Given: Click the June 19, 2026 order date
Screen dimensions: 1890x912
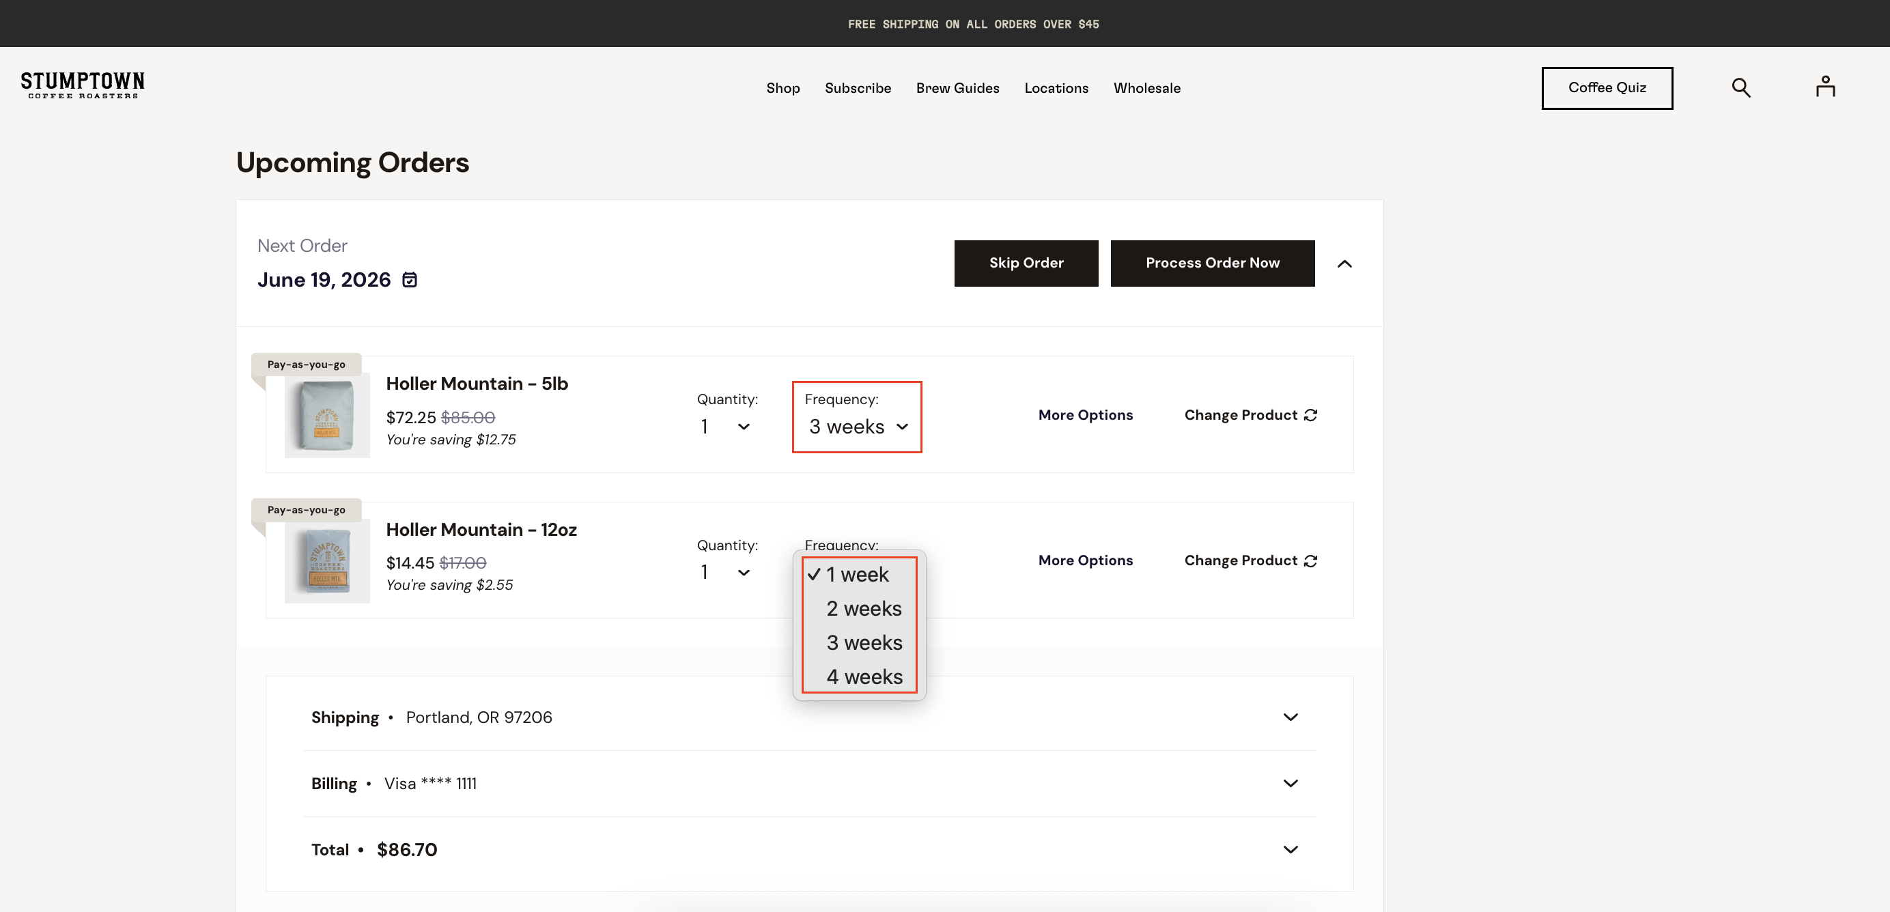Looking at the screenshot, I should 324,280.
